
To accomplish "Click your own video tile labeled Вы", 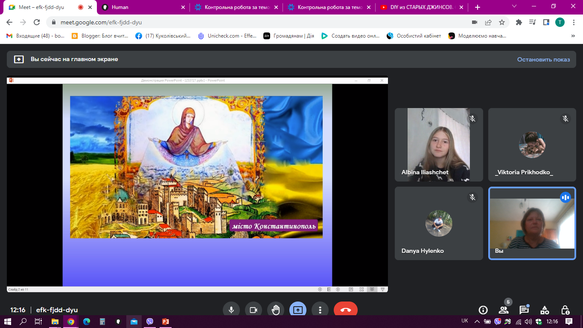I will (532, 223).
